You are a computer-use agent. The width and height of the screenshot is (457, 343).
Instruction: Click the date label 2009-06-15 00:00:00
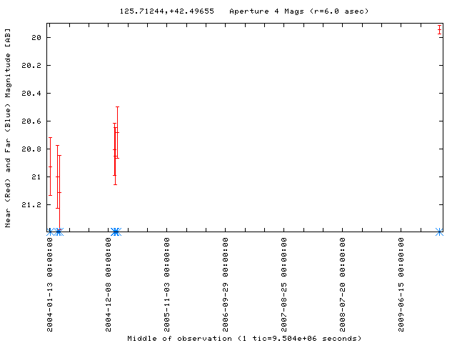pyautogui.click(x=401, y=285)
